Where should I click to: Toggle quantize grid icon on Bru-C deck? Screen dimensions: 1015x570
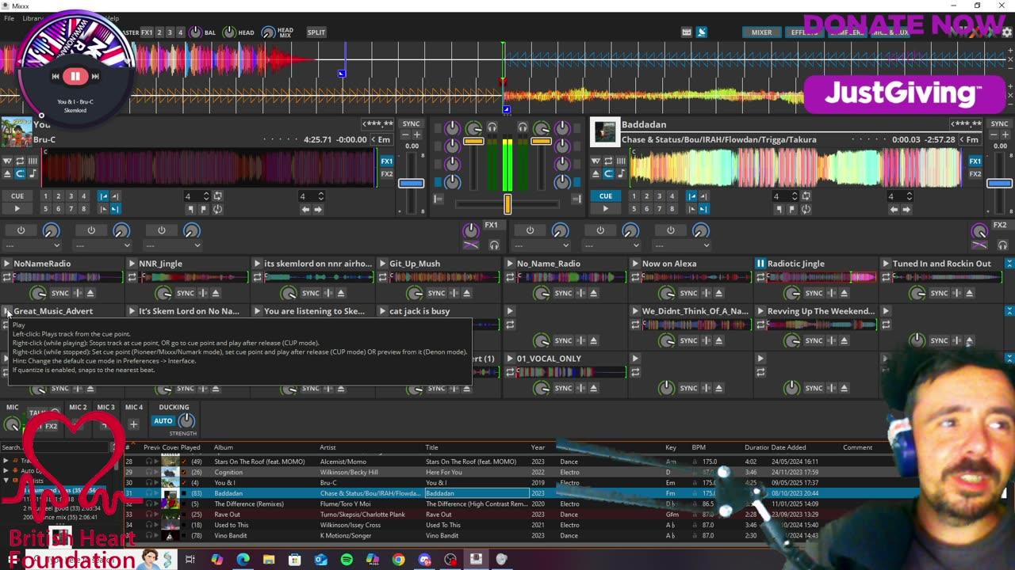[x=33, y=161]
